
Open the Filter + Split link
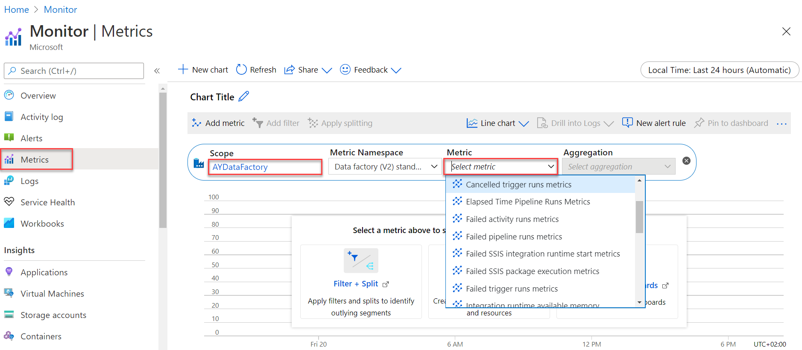[x=356, y=284]
